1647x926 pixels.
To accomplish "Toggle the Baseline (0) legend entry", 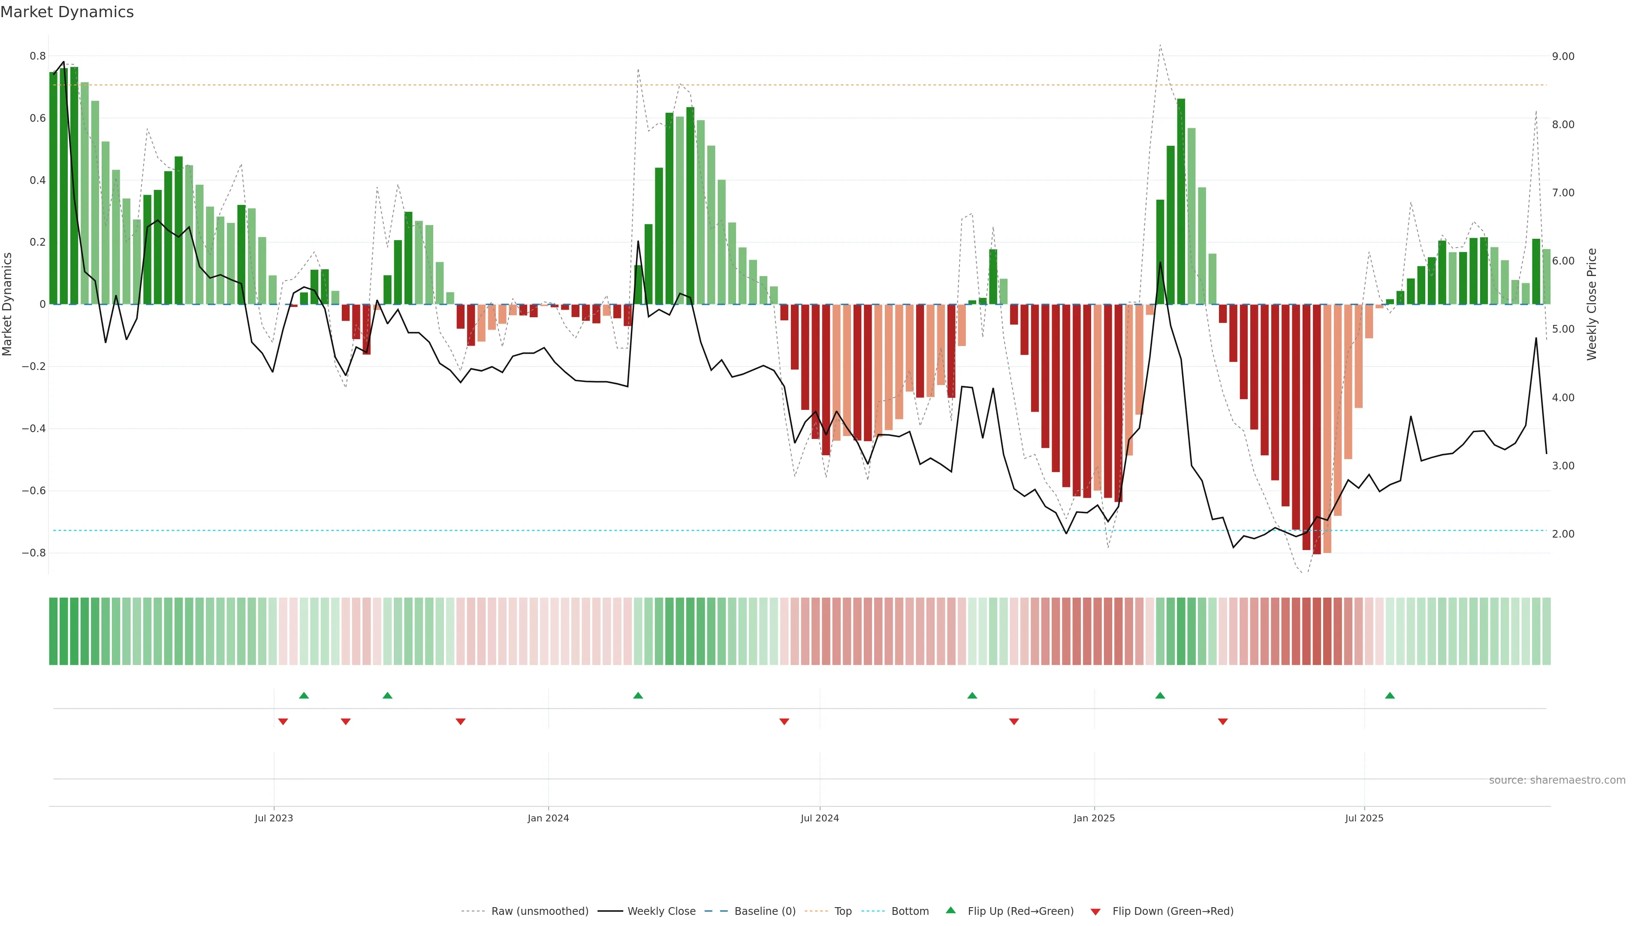I will click(765, 911).
